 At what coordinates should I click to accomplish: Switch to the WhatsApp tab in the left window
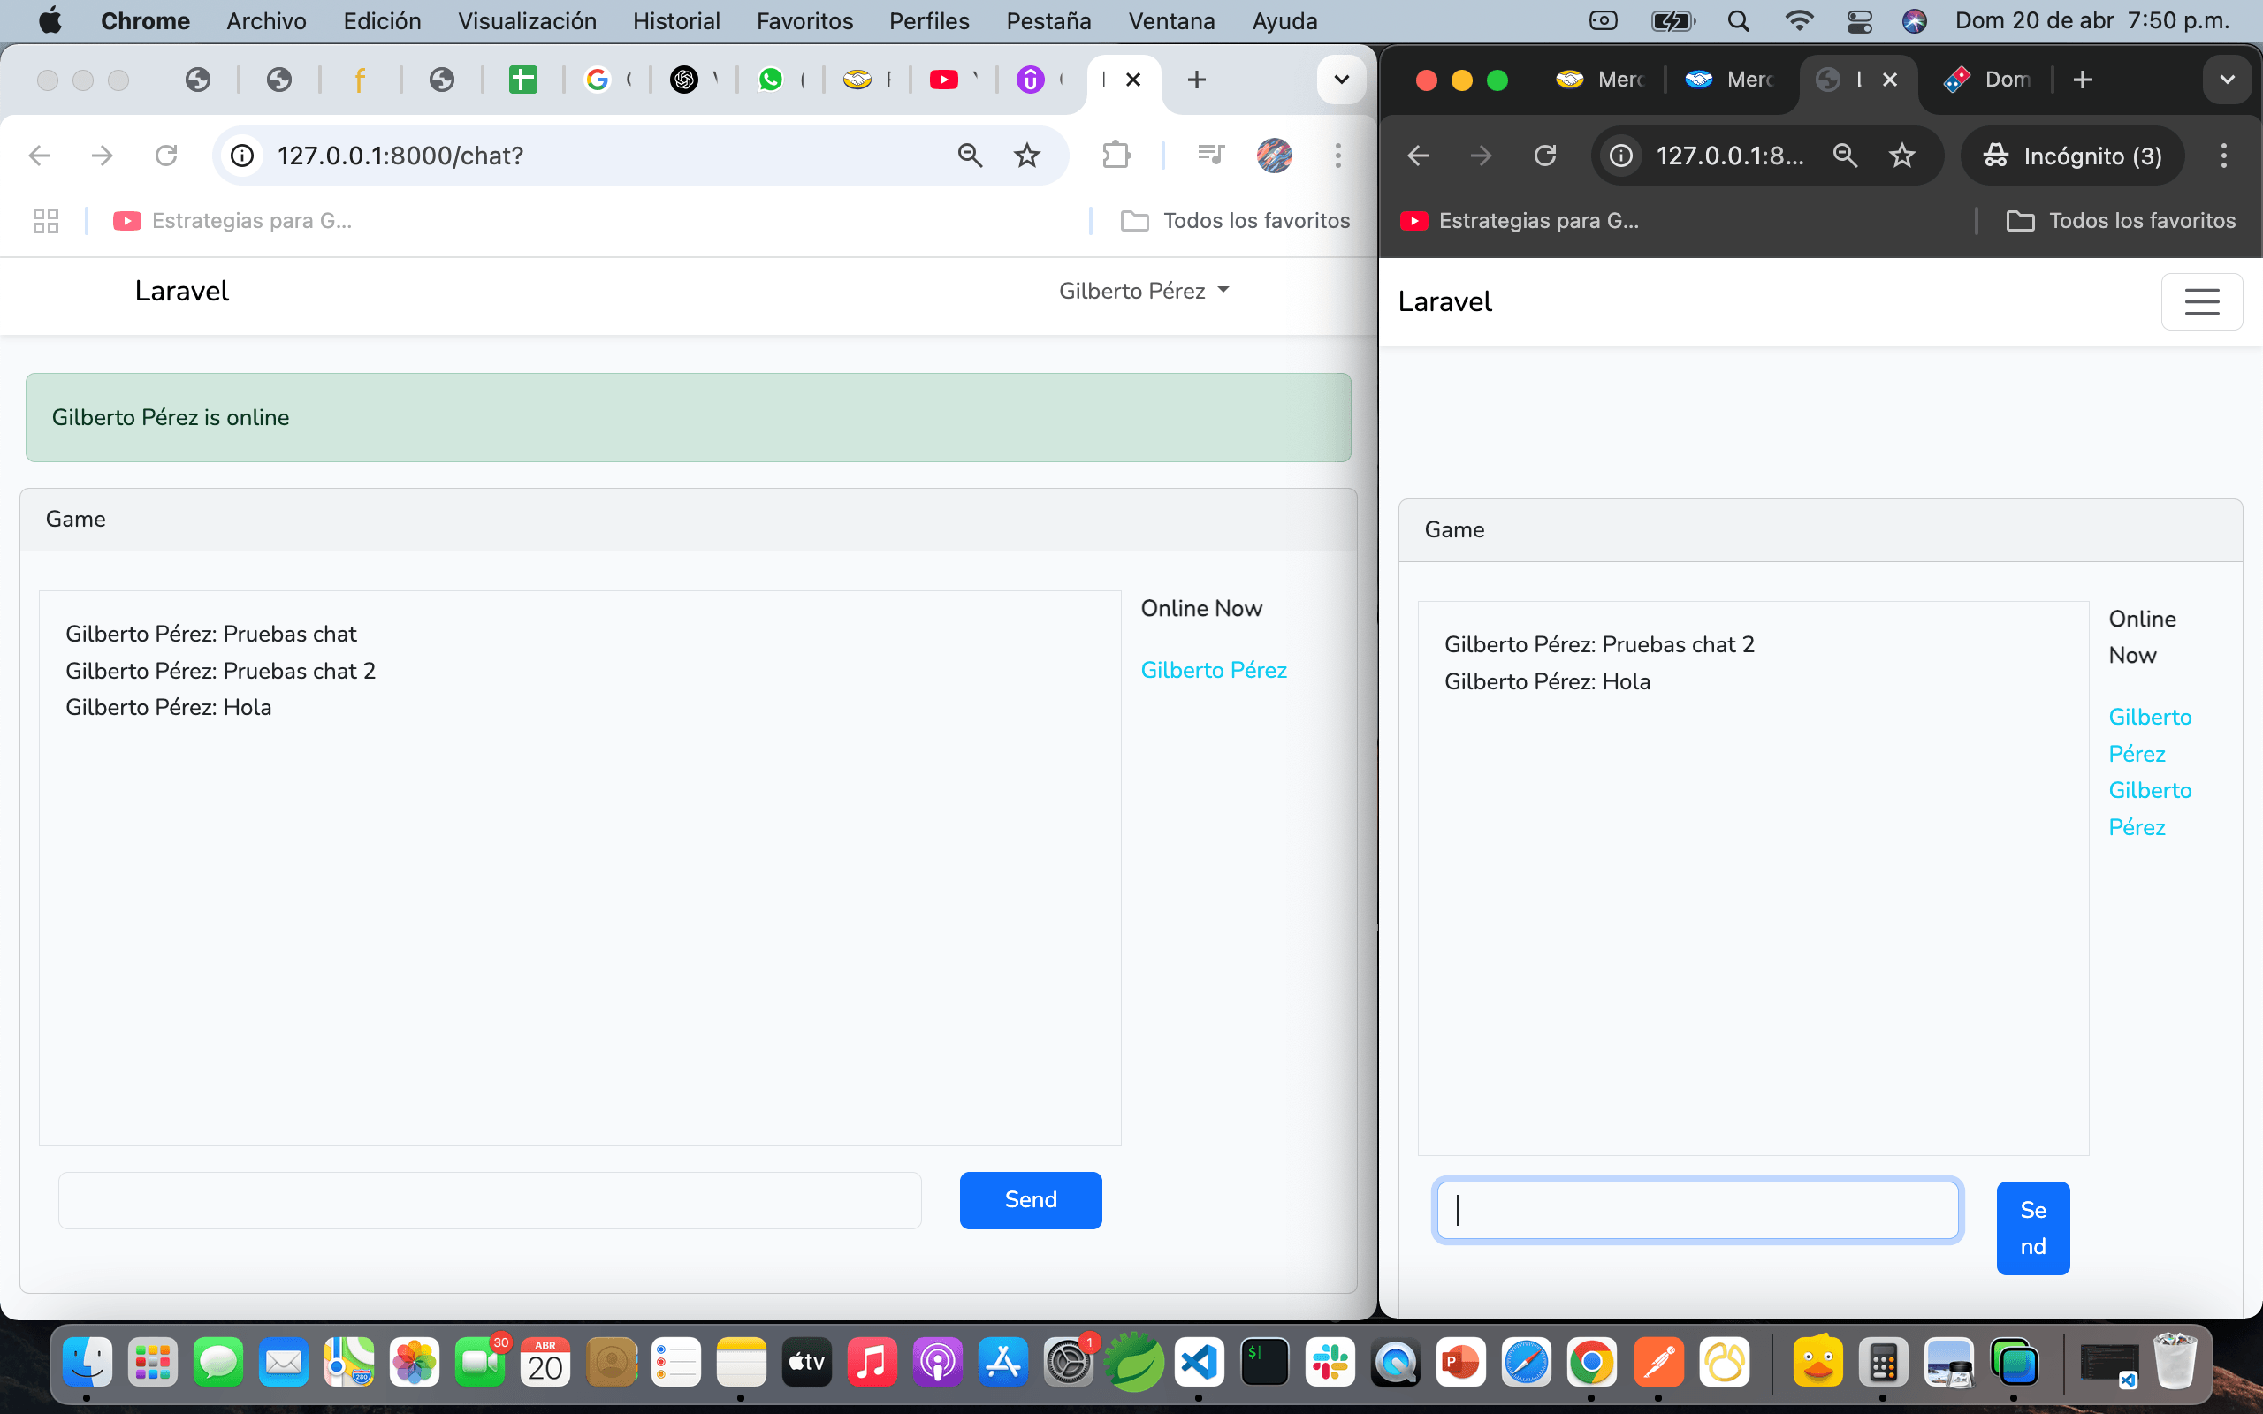tap(781, 80)
